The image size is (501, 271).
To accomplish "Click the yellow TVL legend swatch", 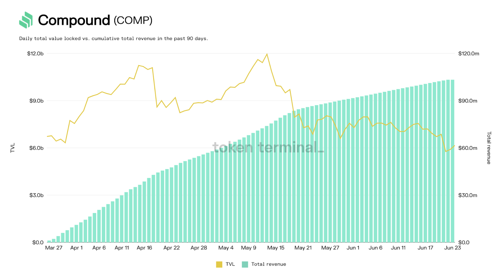I will 219,264.
